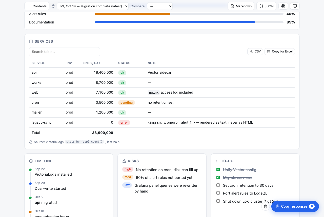The height and width of the screenshot is (217, 324).
Task: Start presentation mode with the monitor icon
Action: point(295,6)
